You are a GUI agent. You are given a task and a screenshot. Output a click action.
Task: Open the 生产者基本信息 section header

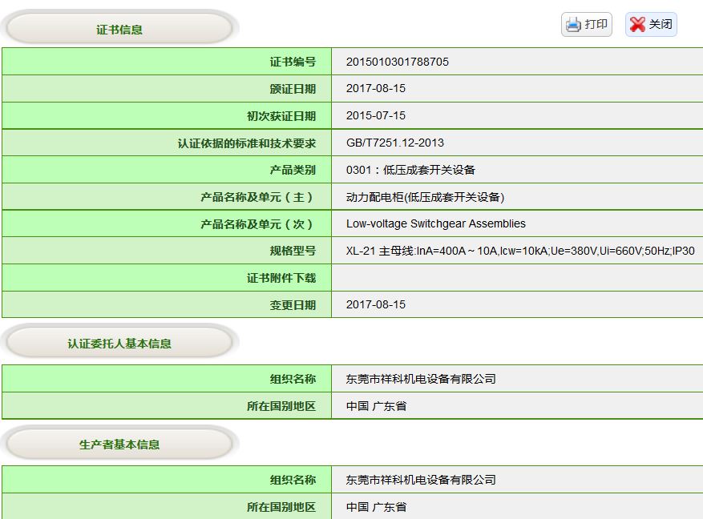pos(119,445)
